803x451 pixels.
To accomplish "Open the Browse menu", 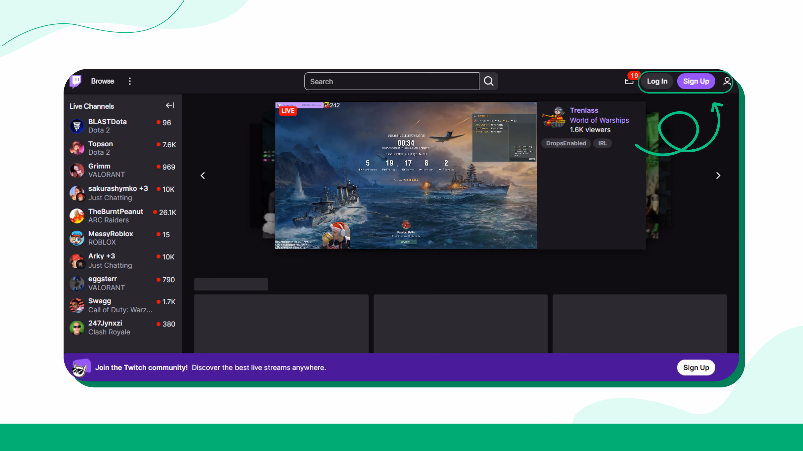I will tap(102, 81).
